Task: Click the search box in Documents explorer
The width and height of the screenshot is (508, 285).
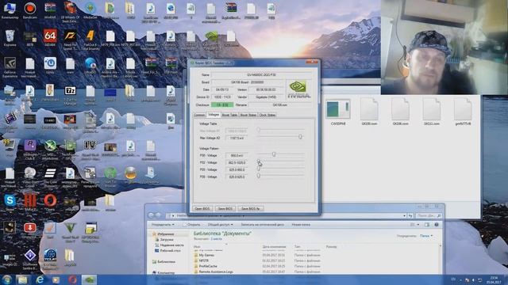Action: [429, 215]
